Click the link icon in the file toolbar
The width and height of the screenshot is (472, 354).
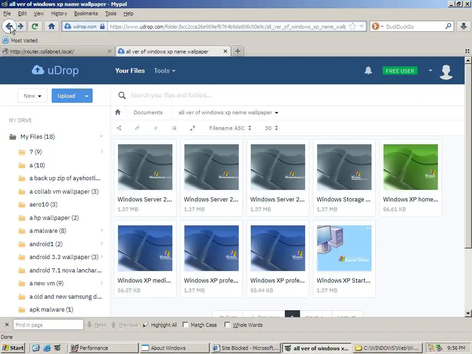click(137, 128)
